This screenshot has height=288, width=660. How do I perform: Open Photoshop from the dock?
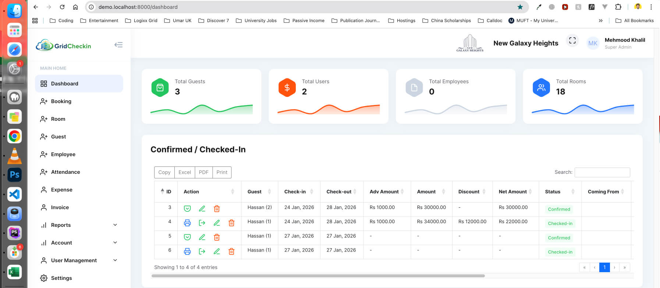click(14, 175)
